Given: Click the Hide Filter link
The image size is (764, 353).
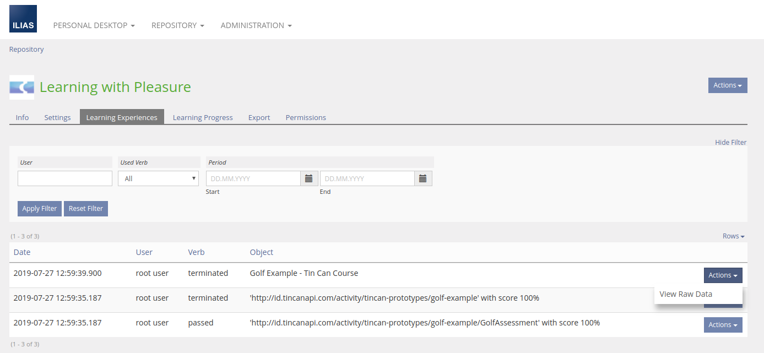Looking at the screenshot, I should click(x=730, y=143).
